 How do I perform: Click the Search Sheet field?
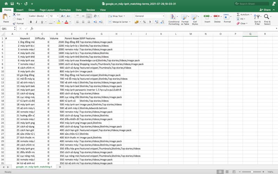click(x=252, y=3)
